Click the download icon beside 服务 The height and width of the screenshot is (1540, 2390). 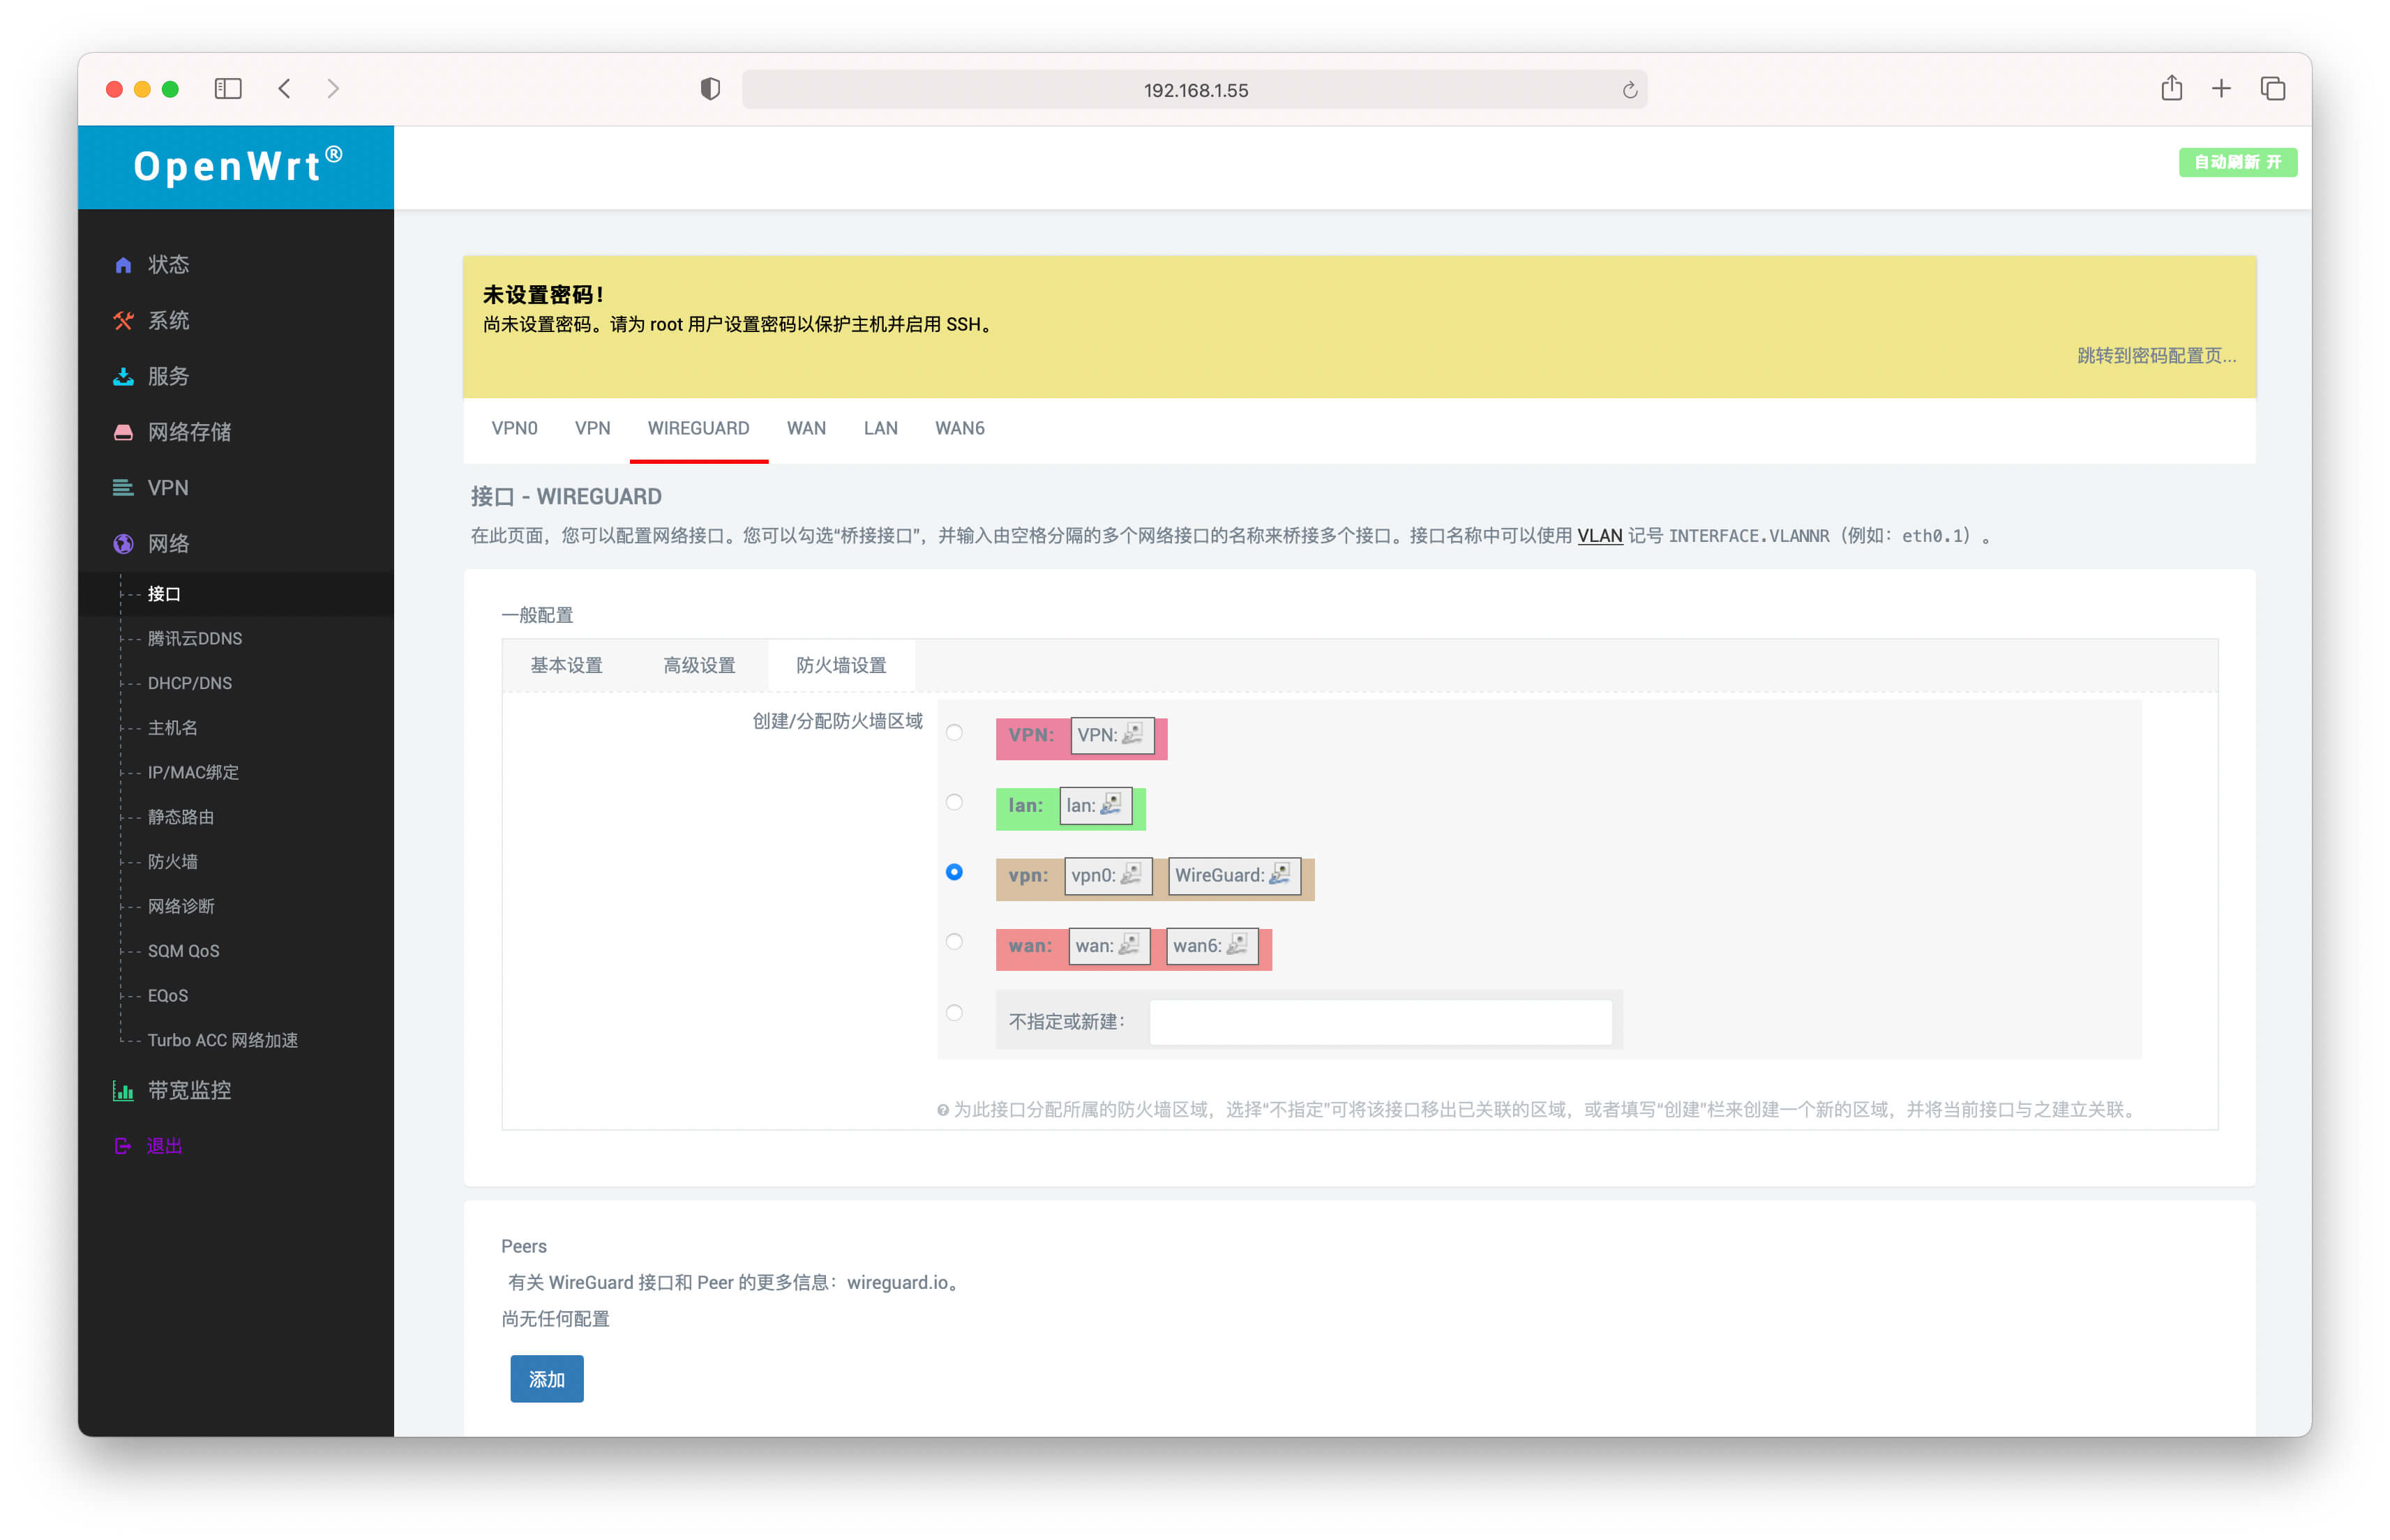[x=123, y=377]
